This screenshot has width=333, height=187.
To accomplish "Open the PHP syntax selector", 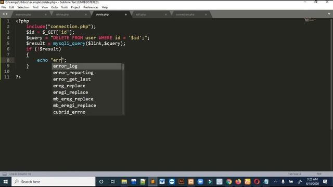I will point(319,174).
